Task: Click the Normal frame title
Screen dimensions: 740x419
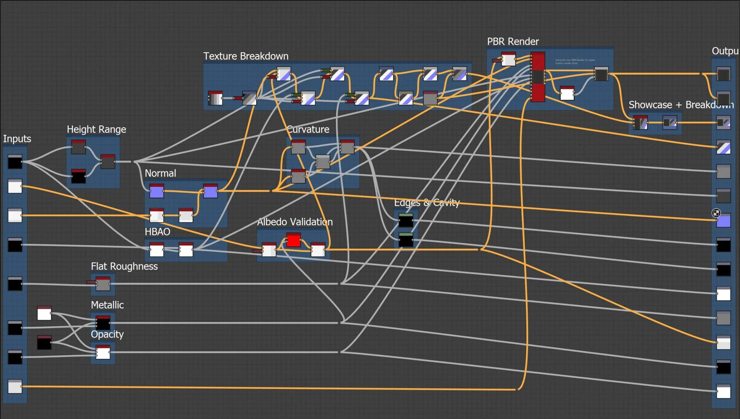Action: point(160,173)
